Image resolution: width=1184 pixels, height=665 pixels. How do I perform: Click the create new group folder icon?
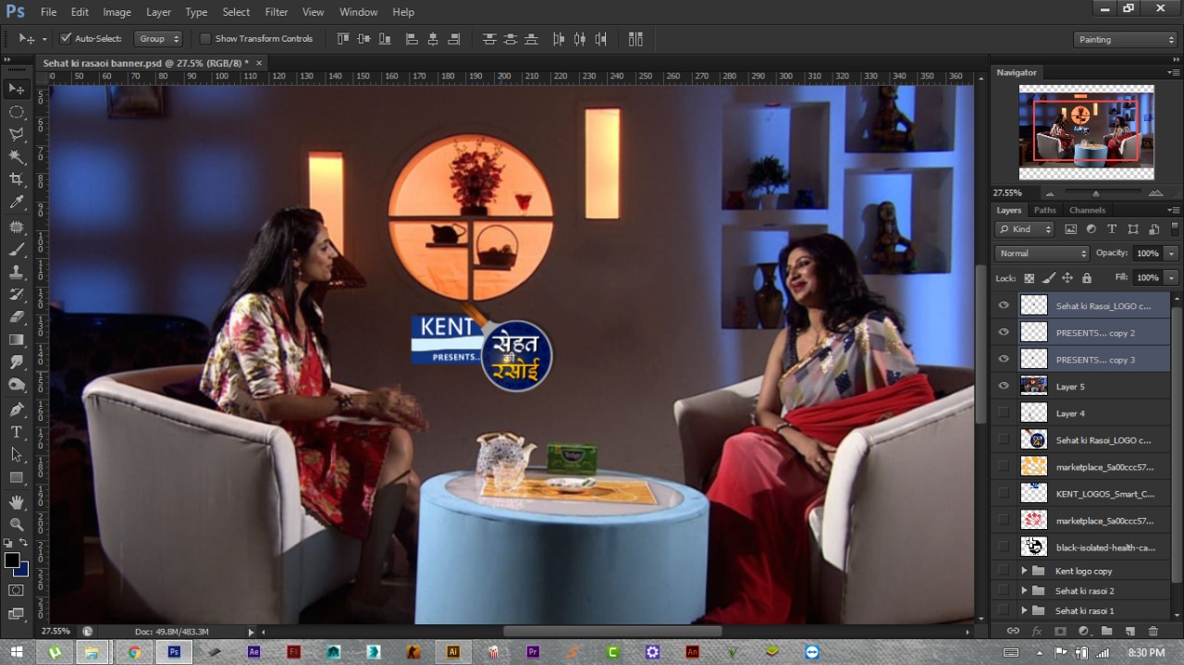pyautogui.click(x=1106, y=631)
